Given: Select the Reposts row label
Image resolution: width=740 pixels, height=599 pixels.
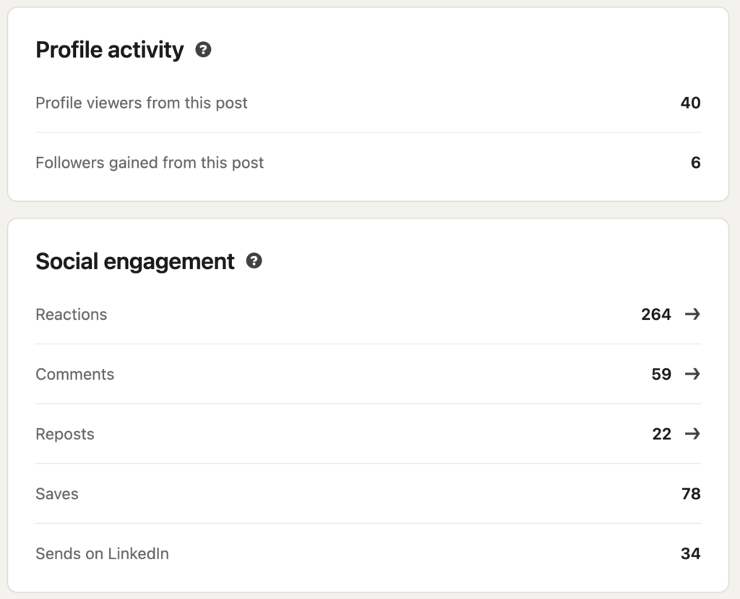Looking at the screenshot, I should [x=65, y=435].
